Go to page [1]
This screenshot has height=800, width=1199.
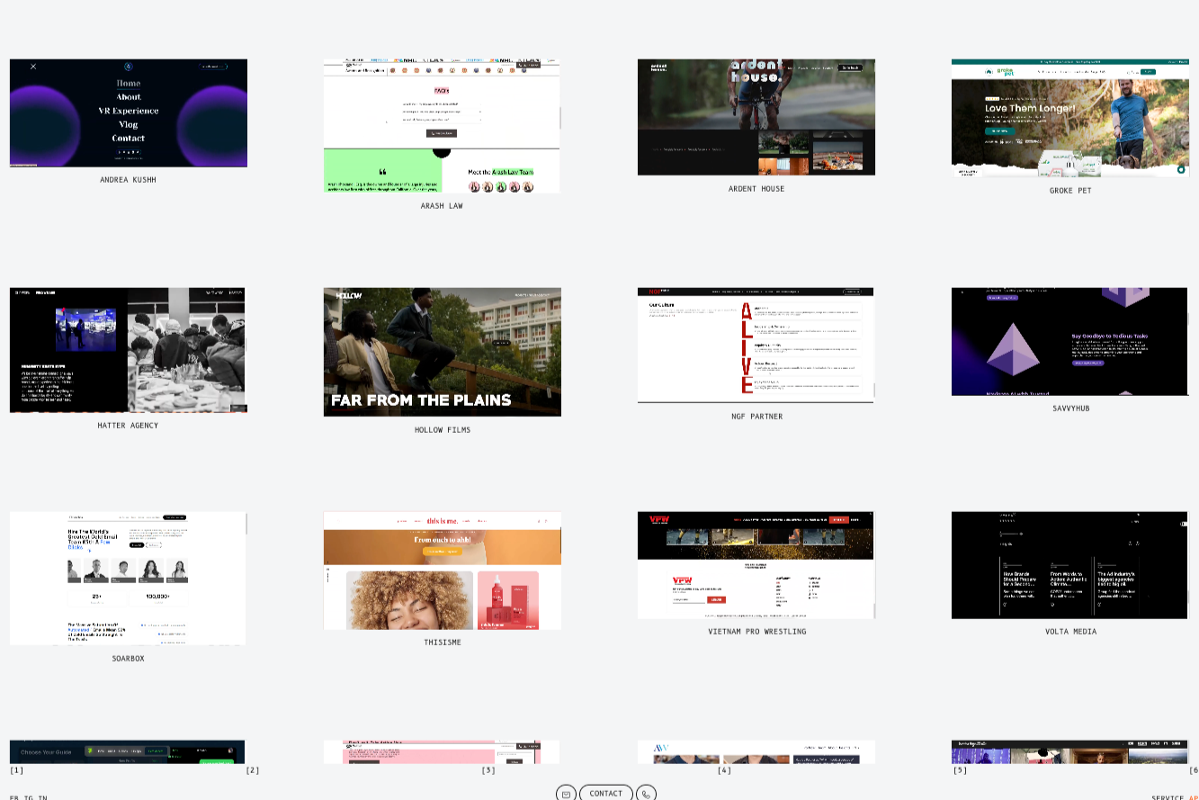point(17,770)
